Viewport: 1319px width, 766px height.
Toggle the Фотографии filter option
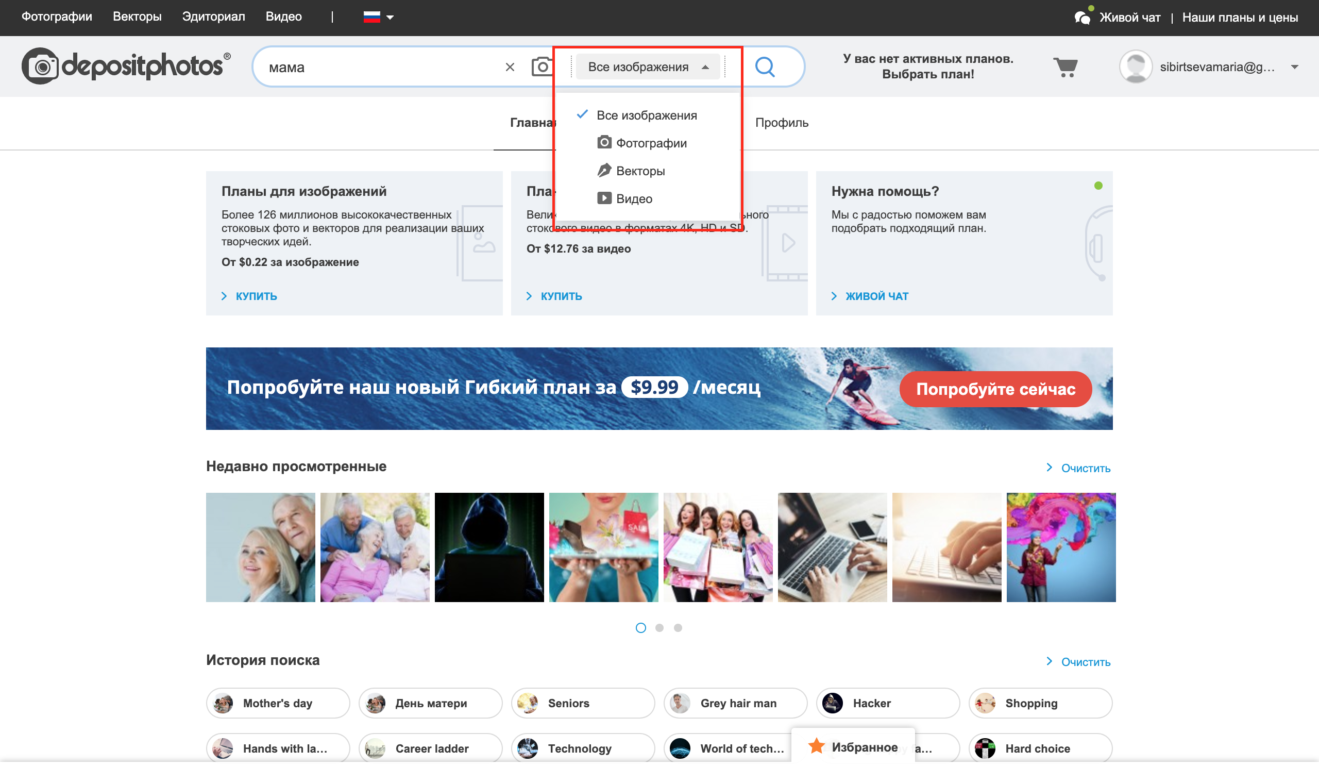[x=651, y=143]
